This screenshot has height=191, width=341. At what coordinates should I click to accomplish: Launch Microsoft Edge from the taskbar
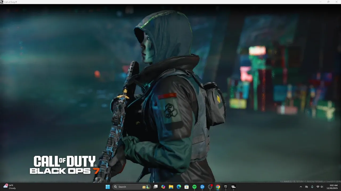pyautogui.click(x=179, y=187)
